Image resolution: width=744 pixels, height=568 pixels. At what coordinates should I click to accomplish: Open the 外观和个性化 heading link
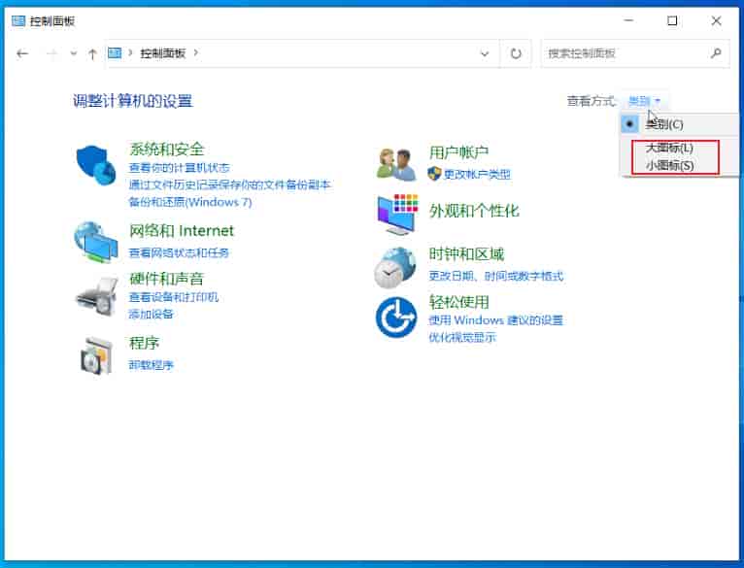tap(474, 211)
